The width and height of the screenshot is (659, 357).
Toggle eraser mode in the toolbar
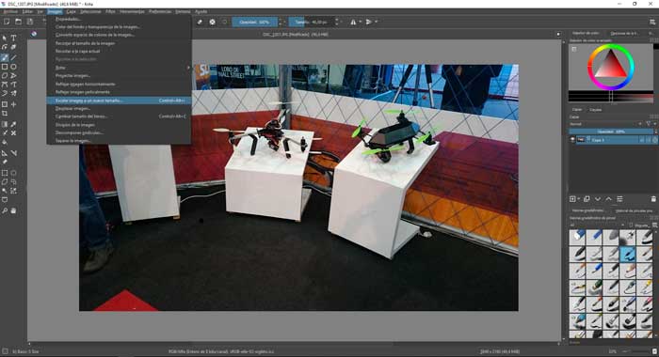tap(200, 22)
